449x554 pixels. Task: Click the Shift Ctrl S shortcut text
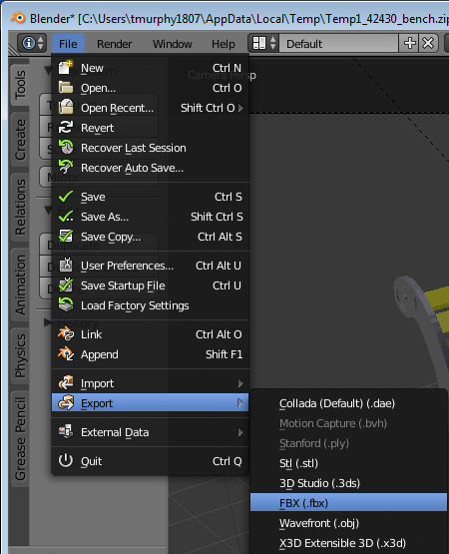point(217,217)
